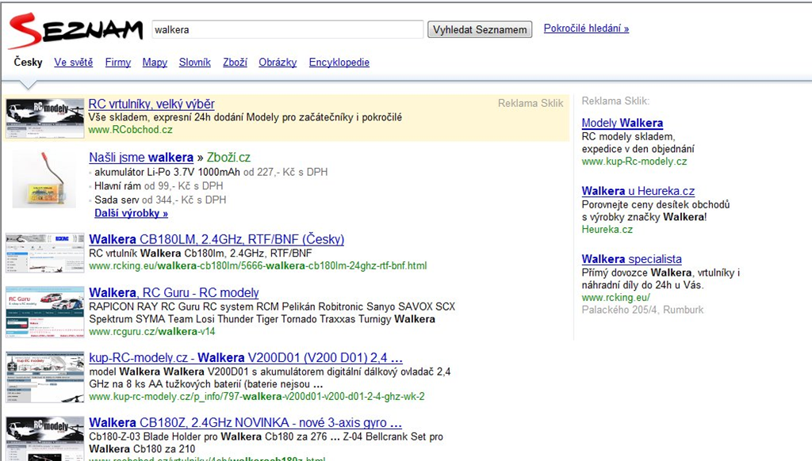Screen dimensions: 812x461
Task: Open sidebar ad Modely Walkera
Action: coord(622,123)
